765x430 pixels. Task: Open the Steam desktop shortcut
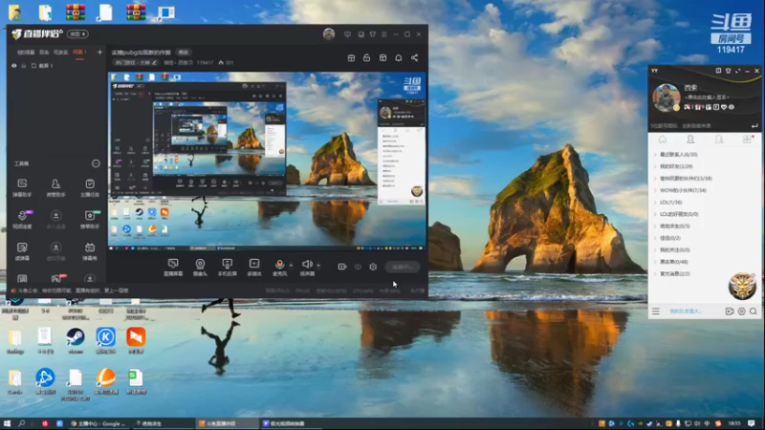(76, 340)
